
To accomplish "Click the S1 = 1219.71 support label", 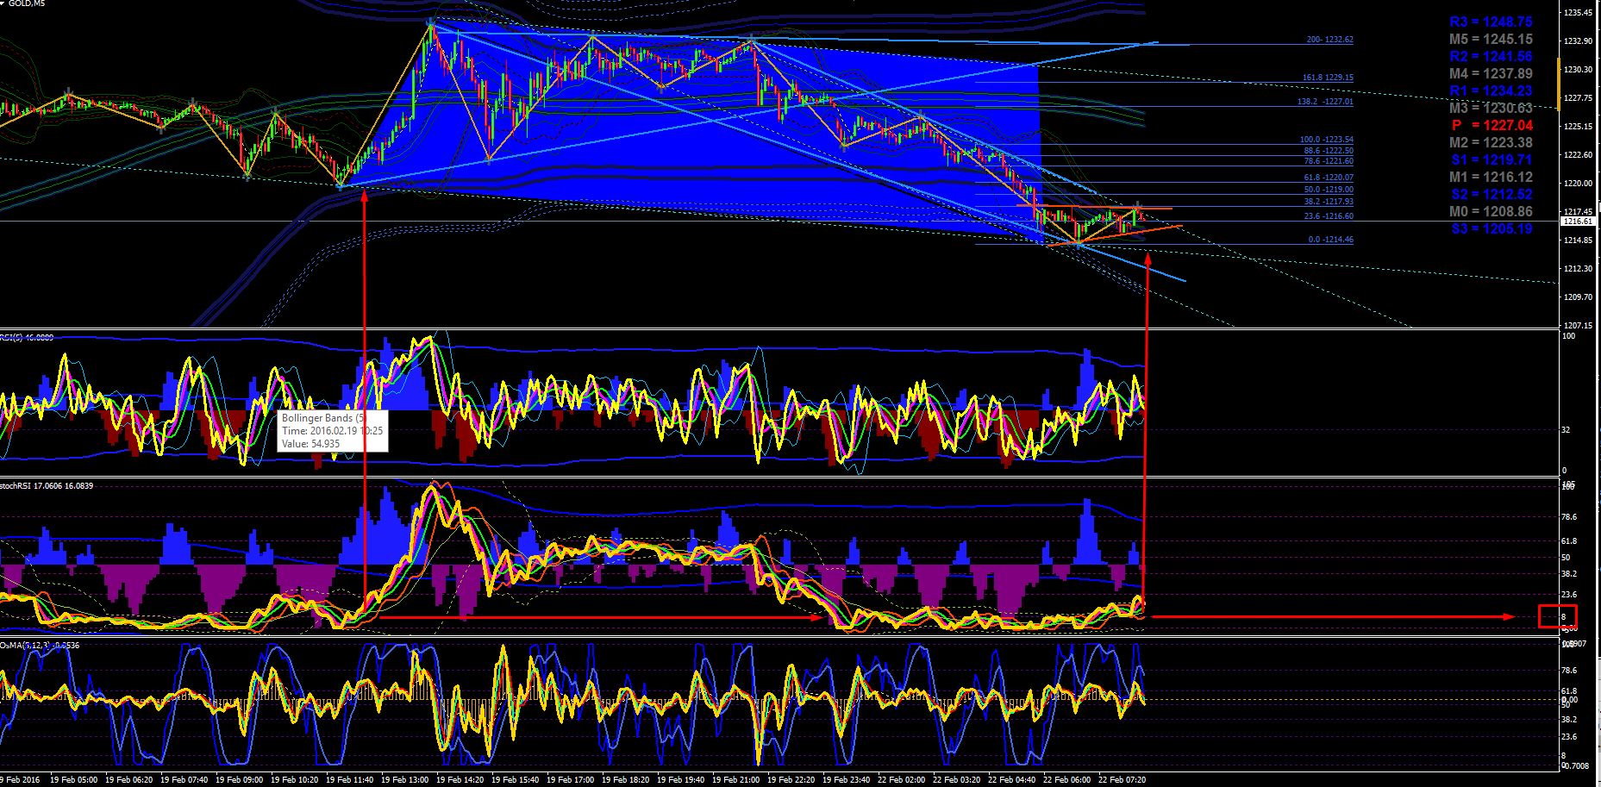I will (1492, 160).
